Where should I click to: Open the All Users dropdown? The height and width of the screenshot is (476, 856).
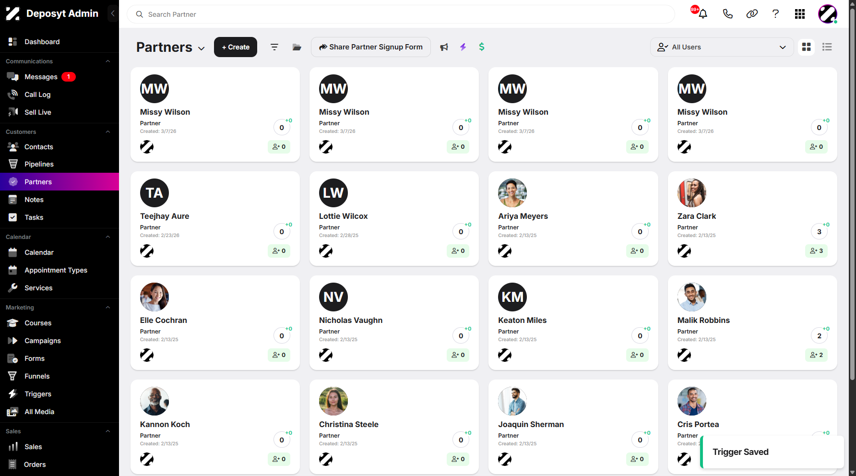coord(722,47)
